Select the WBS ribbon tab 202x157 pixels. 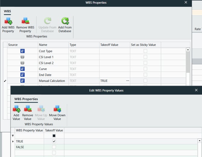pos(7,11)
